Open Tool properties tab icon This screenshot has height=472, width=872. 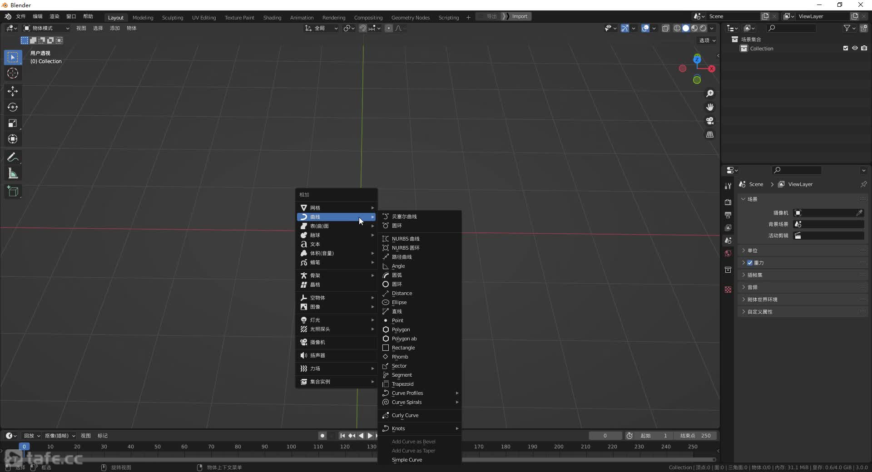[728, 186]
